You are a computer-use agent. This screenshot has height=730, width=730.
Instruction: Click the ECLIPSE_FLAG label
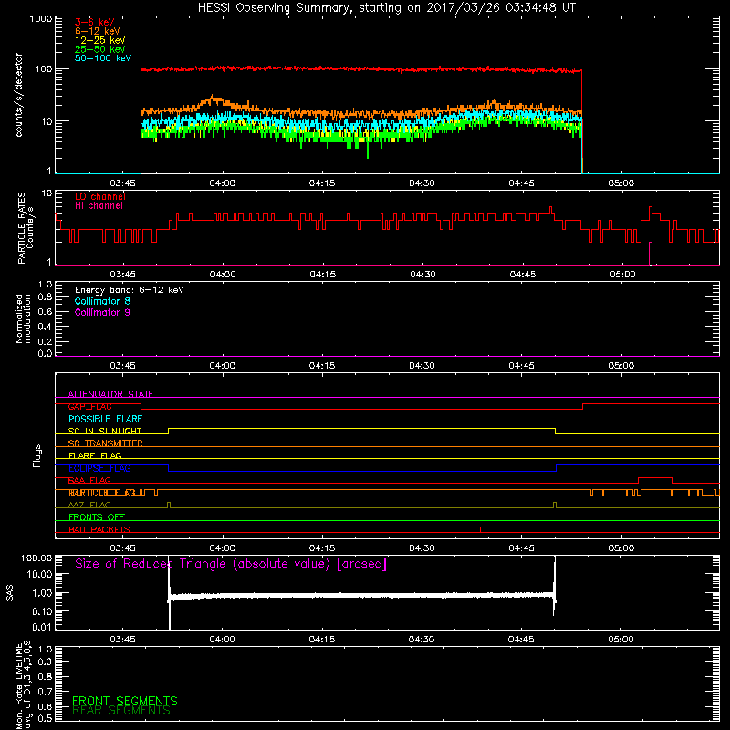click(99, 468)
